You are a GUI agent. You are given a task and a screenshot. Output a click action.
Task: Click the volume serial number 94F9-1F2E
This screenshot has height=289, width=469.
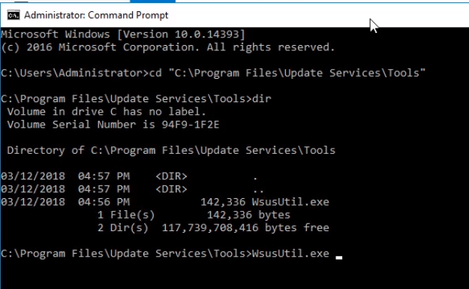pyautogui.click(x=191, y=125)
